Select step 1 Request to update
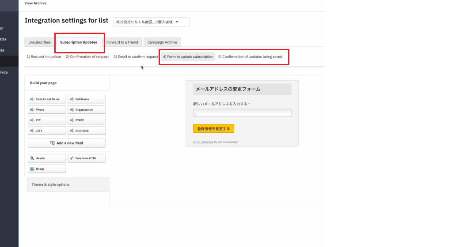 pyautogui.click(x=44, y=57)
